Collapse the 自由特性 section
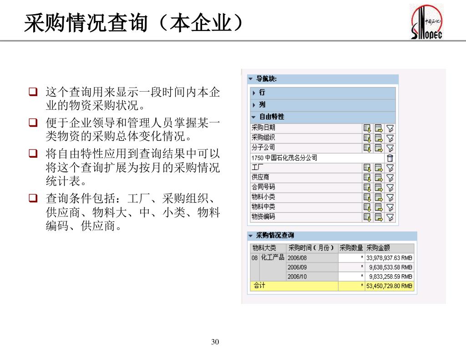466x350 pixels. [253, 117]
